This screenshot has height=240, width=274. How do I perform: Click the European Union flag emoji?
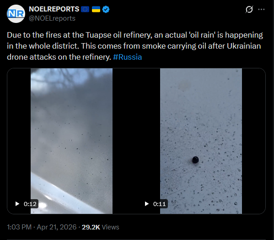tap(85, 9)
